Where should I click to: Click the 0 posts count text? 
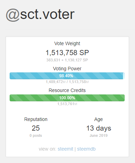click(x=36, y=135)
